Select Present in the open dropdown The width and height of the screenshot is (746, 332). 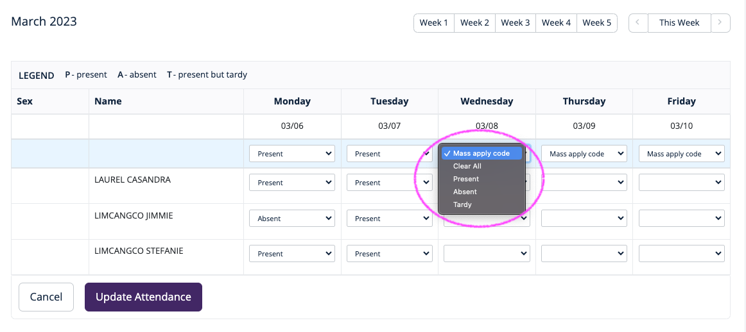click(466, 179)
